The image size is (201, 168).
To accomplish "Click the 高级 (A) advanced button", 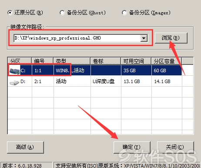I will click(x=25, y=147).
